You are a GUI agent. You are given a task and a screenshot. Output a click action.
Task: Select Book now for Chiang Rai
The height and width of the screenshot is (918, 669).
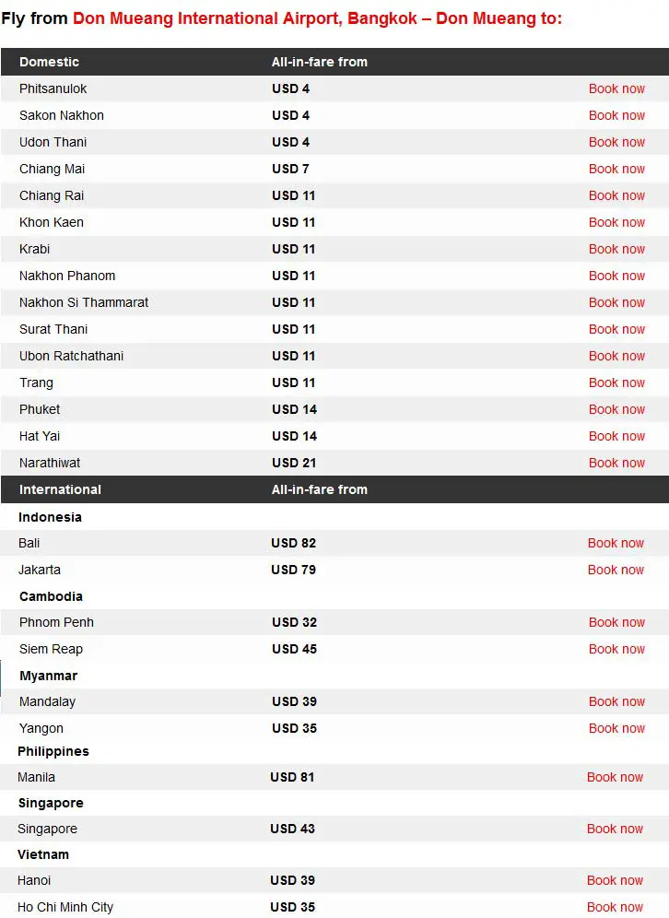tap(616, 196)
